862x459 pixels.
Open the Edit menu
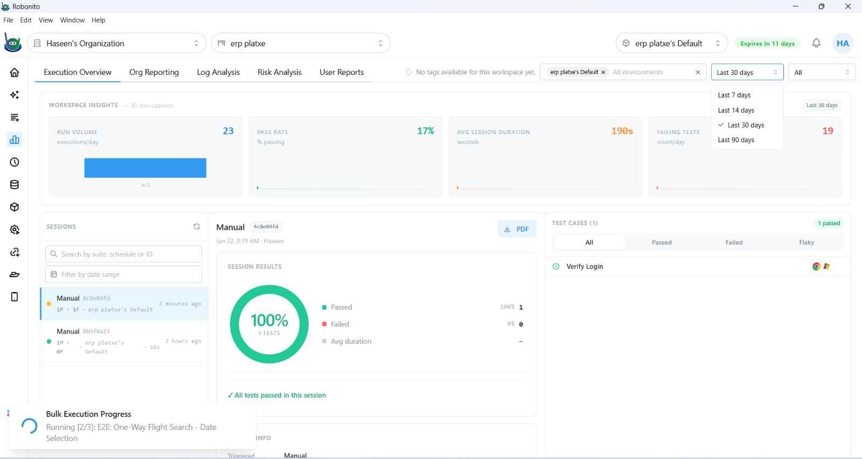coord(26,20)
